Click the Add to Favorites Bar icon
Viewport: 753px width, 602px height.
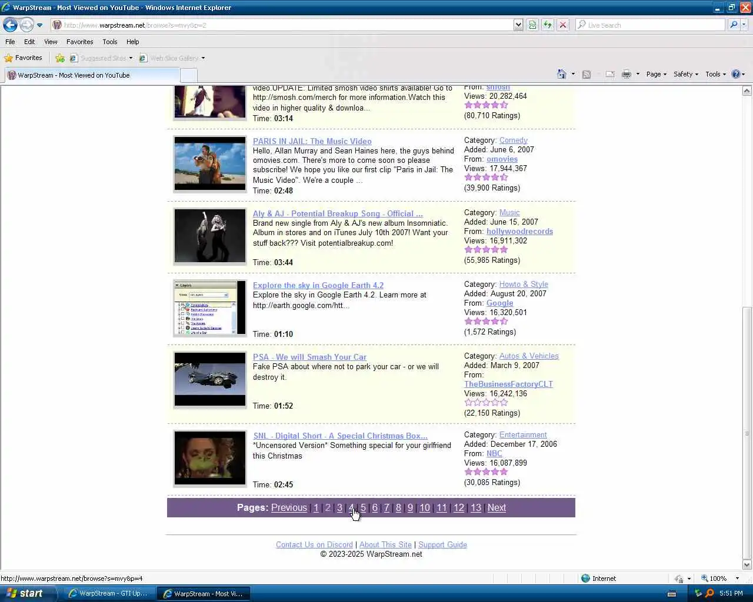(60, 58)
